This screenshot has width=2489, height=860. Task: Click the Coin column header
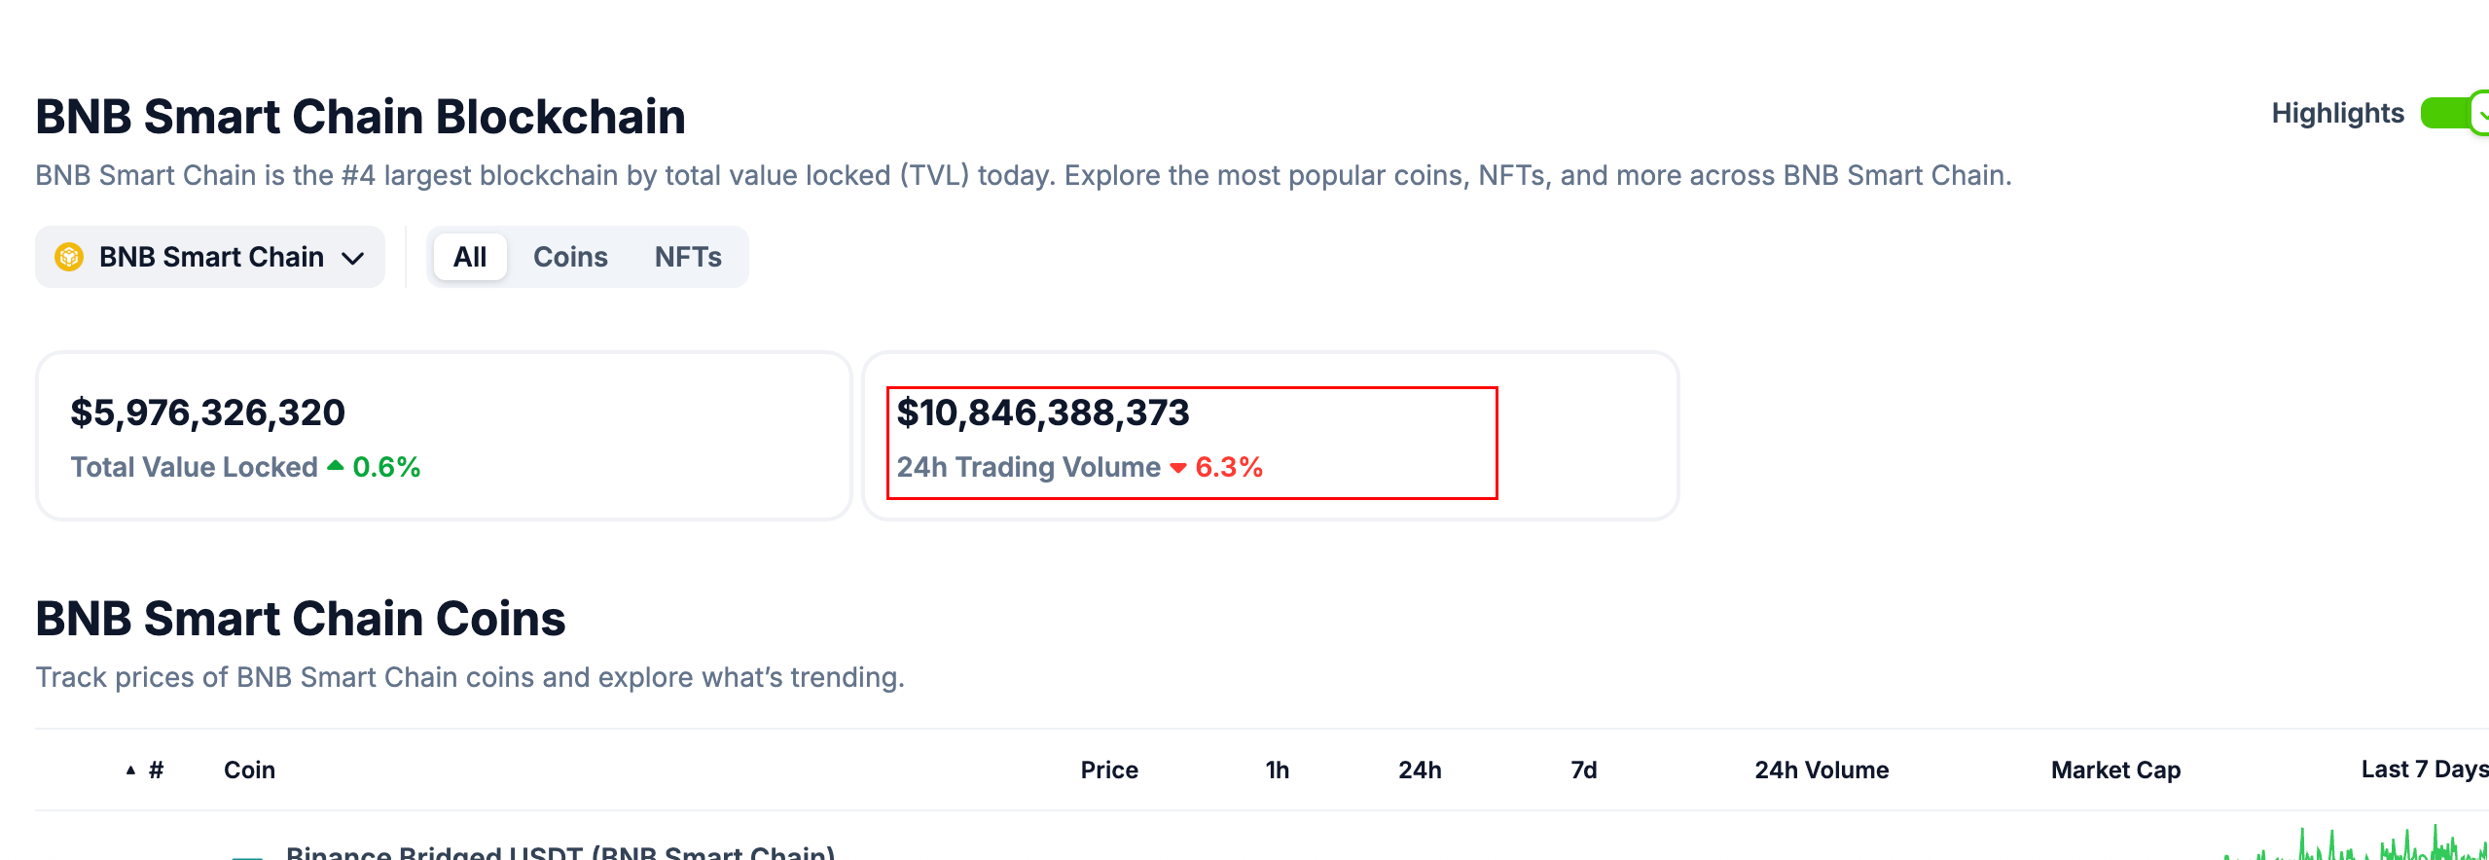coord(249,770)
